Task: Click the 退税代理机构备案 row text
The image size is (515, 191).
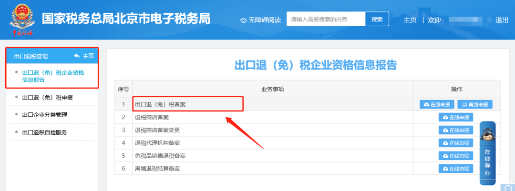Action: pyautogui.click(x=157, y=143)
